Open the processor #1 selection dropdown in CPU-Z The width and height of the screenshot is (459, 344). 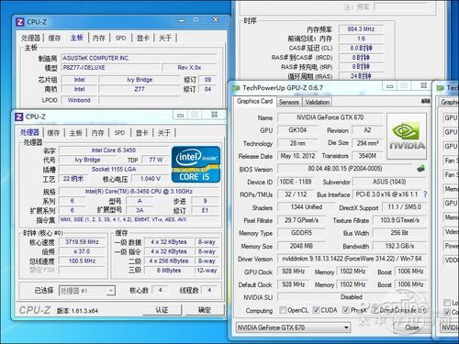coord(87,291)
